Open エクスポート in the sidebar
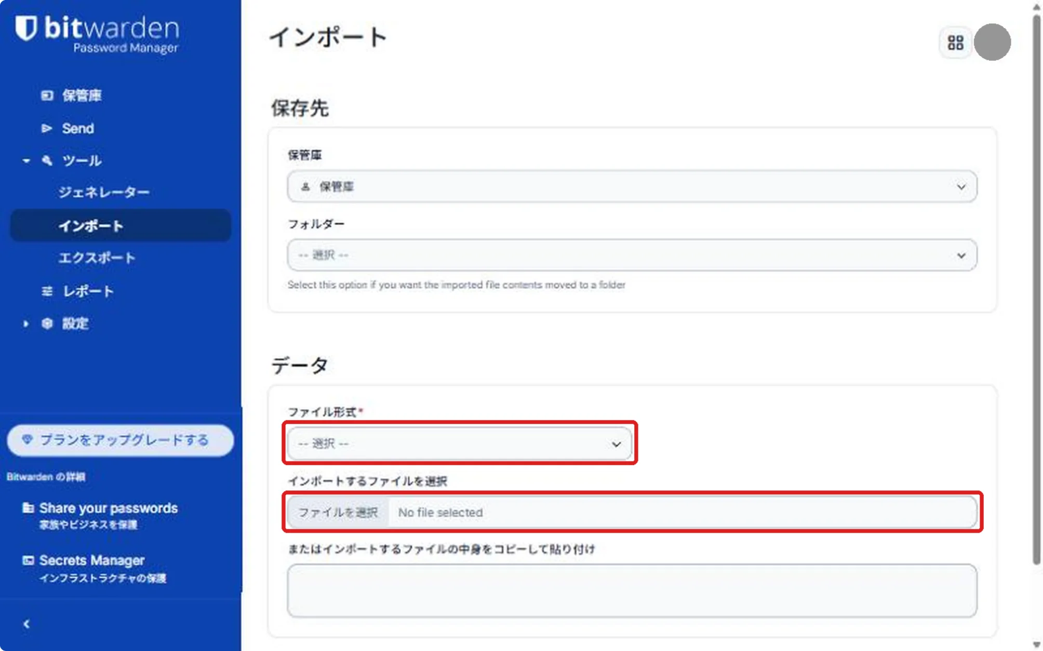Viewport: 1043px width, 651px height. click(x=97, y=258)
